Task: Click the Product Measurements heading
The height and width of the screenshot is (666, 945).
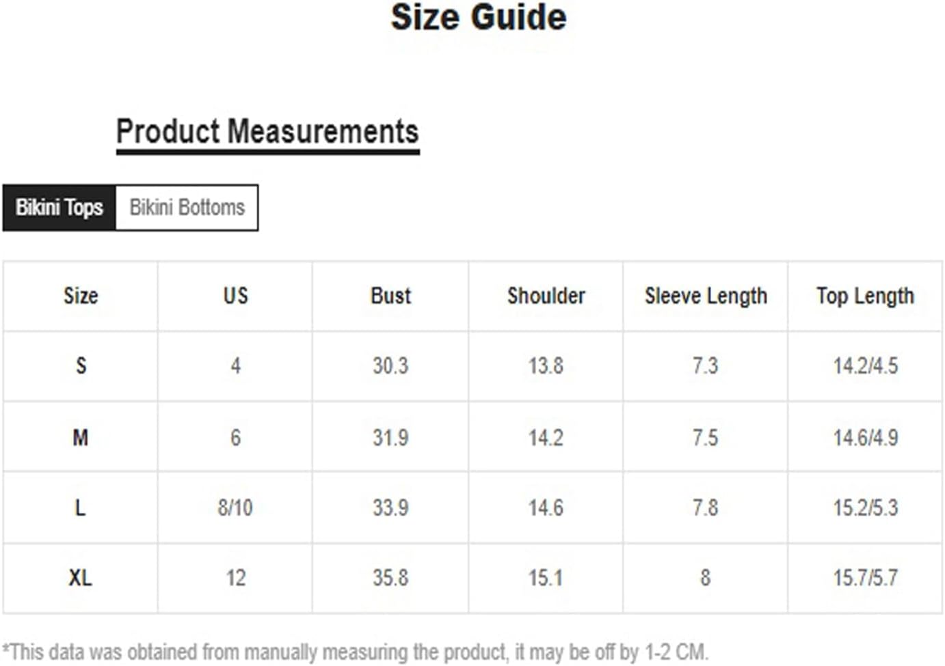Action: click(x=267, y=132)
